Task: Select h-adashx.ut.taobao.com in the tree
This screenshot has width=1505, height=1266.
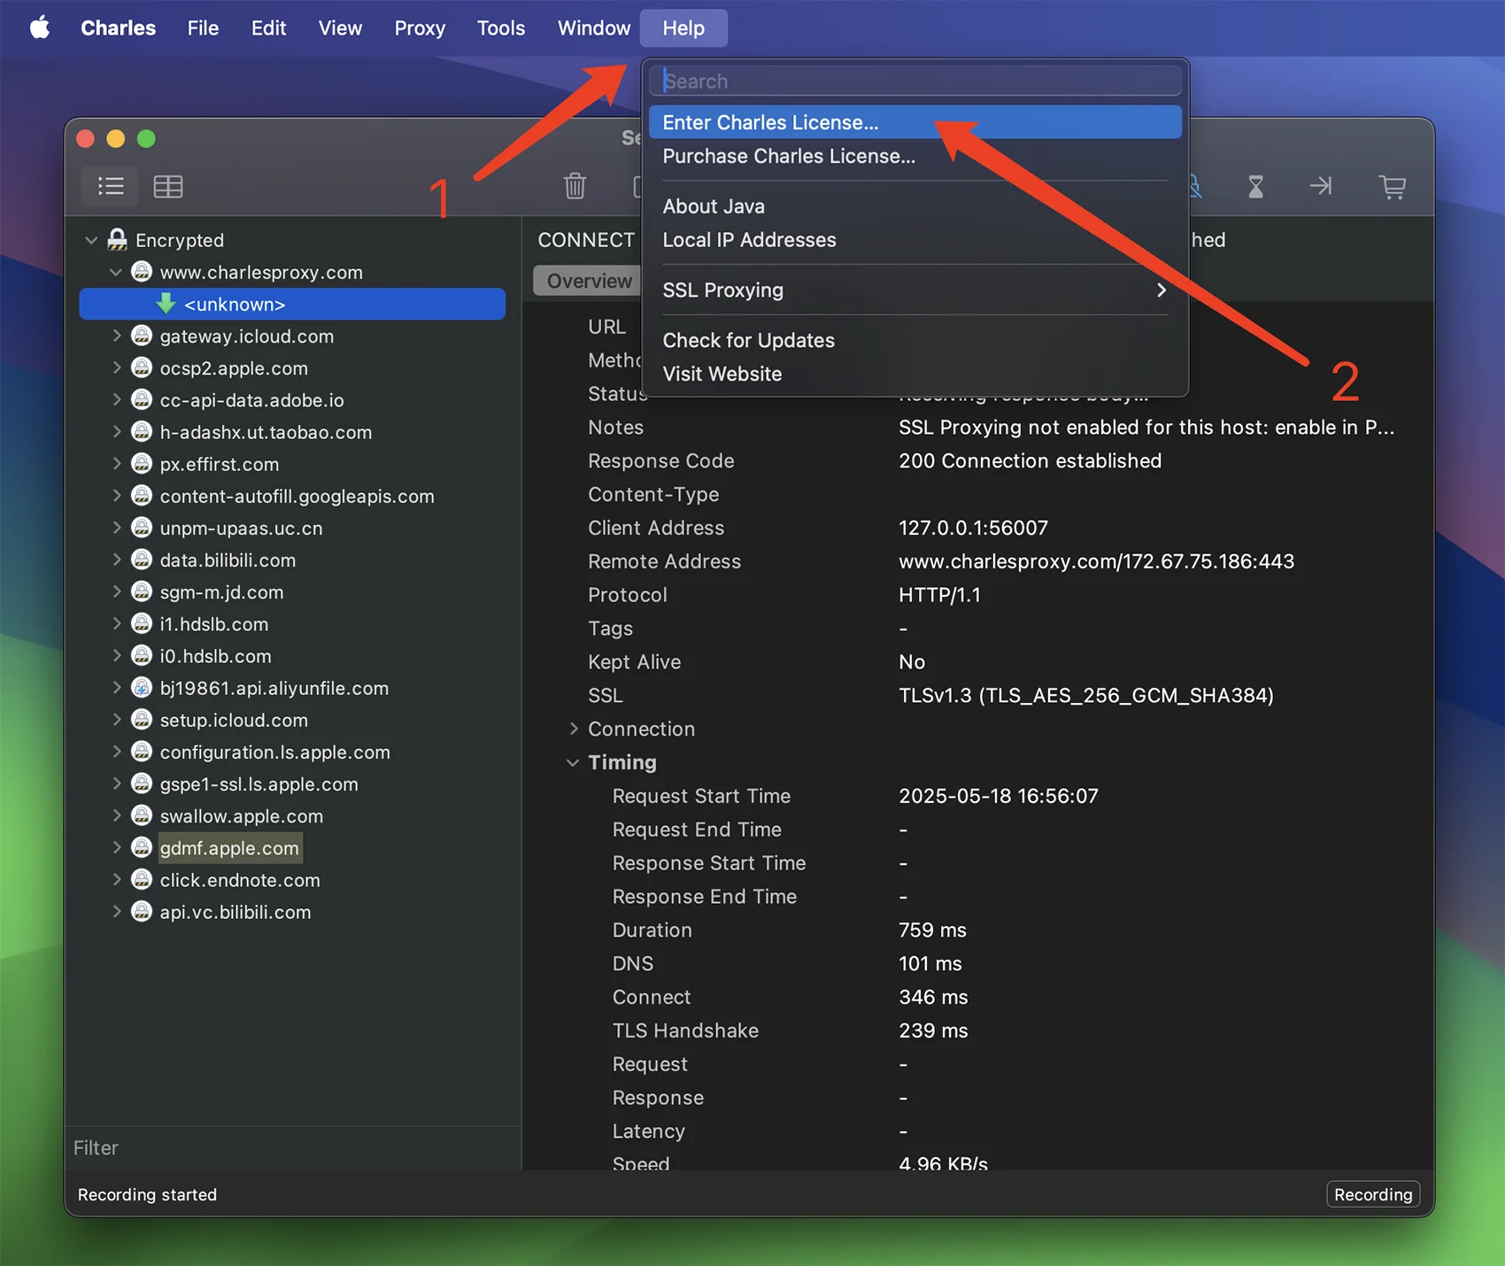Action: pyautogui.click(x=266, y=432)
